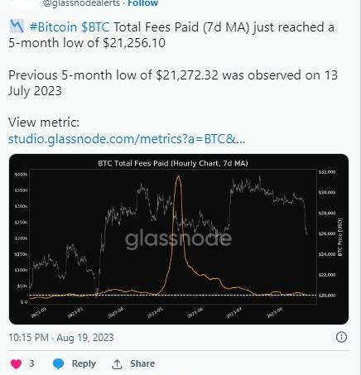The height and width of the screenshot is (375, 361).
Task: Click the BTC Price [USD] axis label
Action: coord(340,238)
